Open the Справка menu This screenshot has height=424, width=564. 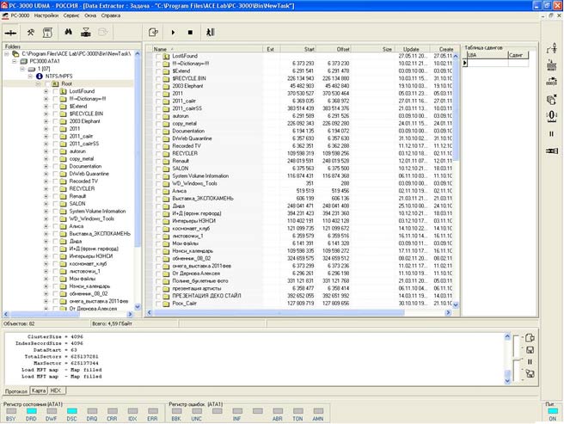(111, 15)
